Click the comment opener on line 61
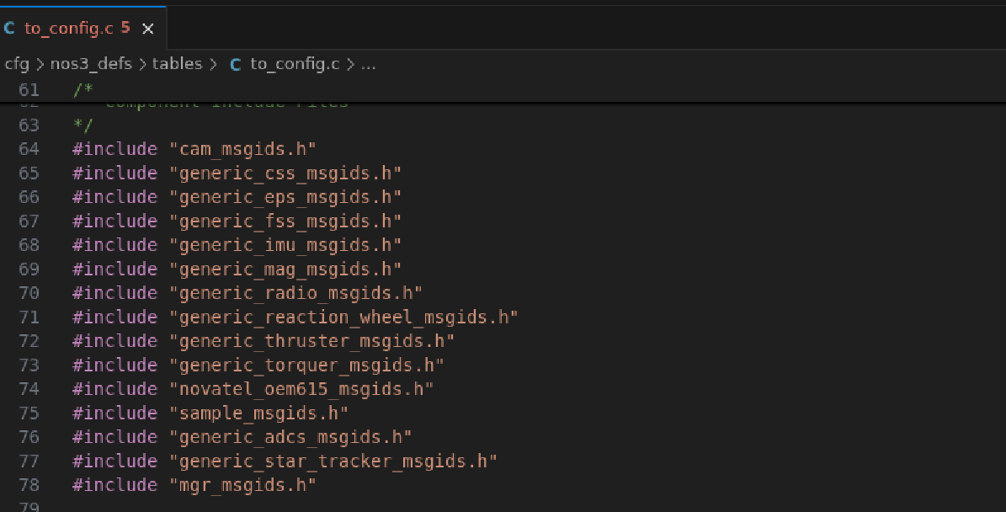This screenshot has width=1006, height=512. click(83, 89)
